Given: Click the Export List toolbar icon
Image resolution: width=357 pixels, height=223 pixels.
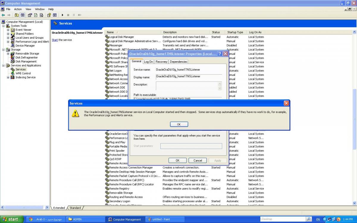Looking at the screenshot, I should pyautogui.click(x=42, y=15).
